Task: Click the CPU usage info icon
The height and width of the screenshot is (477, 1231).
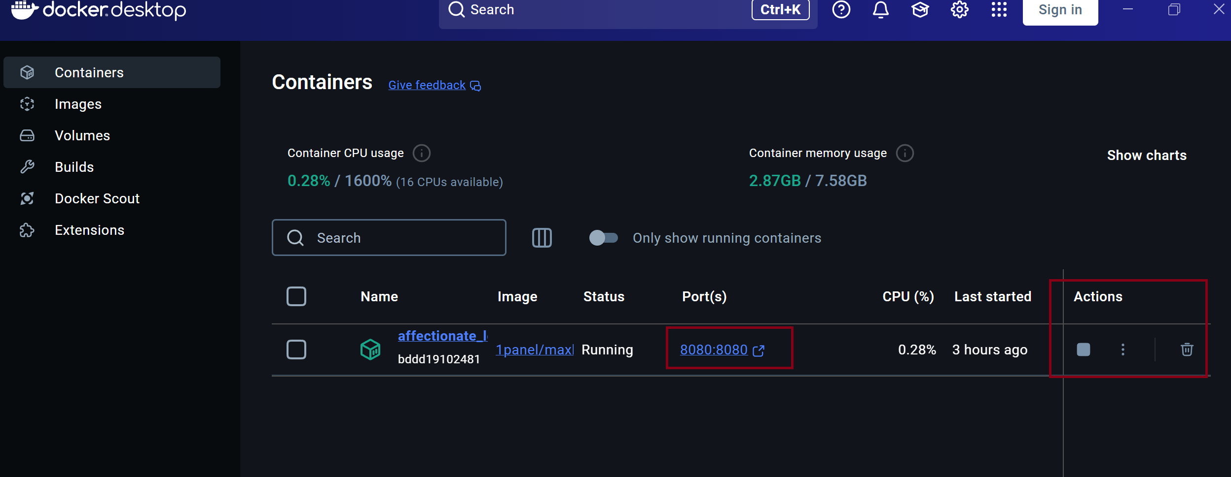Action: pyautogui.click(x=421, y=153)
